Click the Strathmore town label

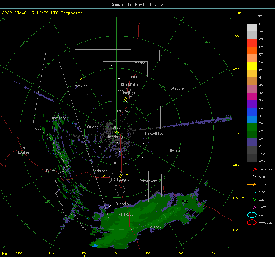(x=148, y=181)
